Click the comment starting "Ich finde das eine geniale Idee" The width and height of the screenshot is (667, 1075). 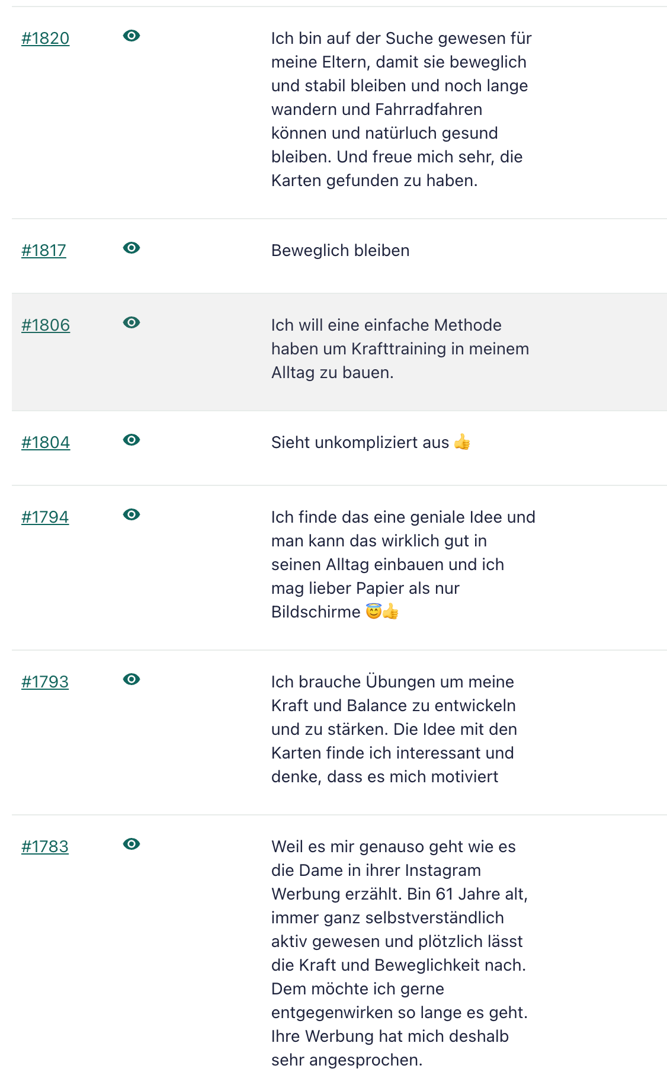pos(403,564)
